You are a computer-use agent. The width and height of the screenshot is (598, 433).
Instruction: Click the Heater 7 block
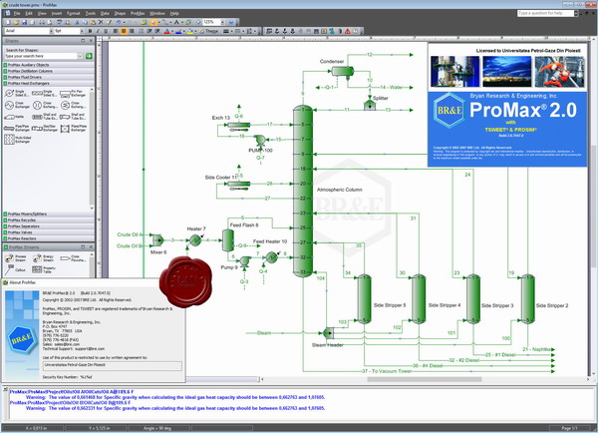tap(195, 240)
